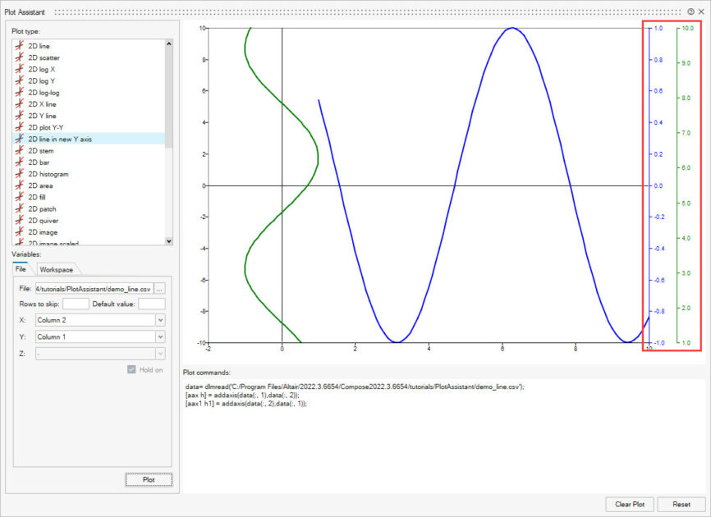Switch to the Workspace tab
Image resolution: width=711 pixels, height=517 pixels.
pos(56,269)
